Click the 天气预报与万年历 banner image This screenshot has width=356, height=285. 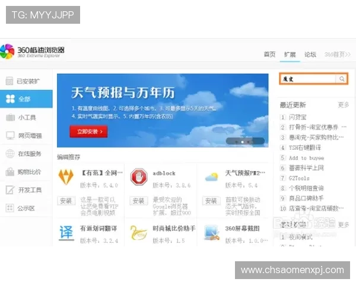pos(163,110)
